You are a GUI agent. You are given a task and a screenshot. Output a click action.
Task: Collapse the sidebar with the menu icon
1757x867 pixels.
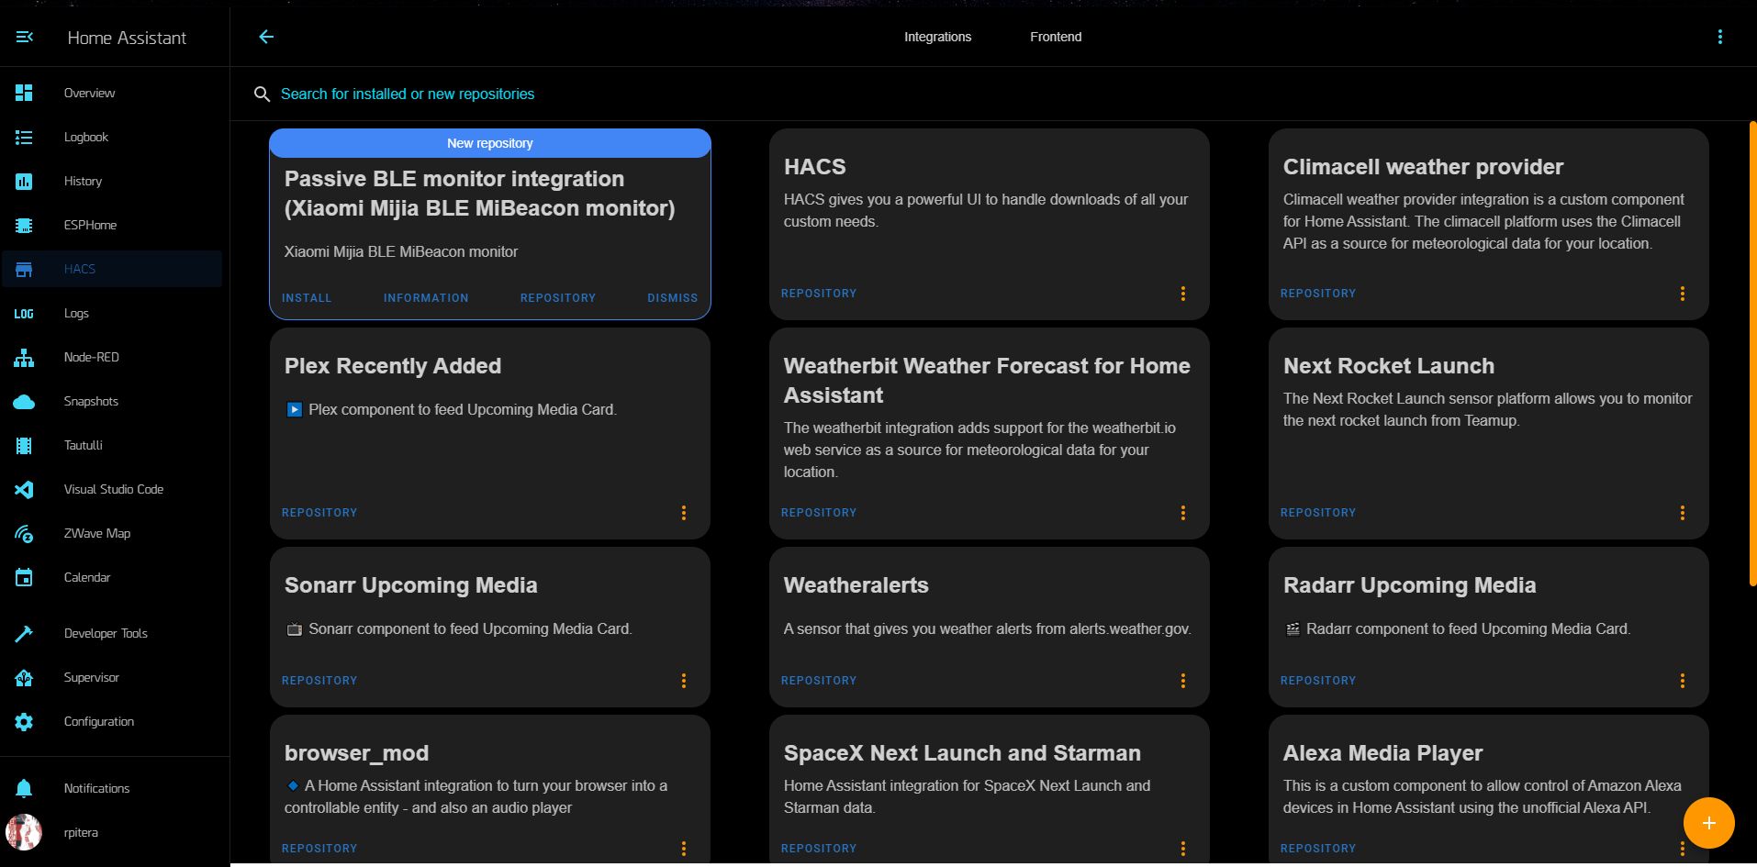pos(25,37)
